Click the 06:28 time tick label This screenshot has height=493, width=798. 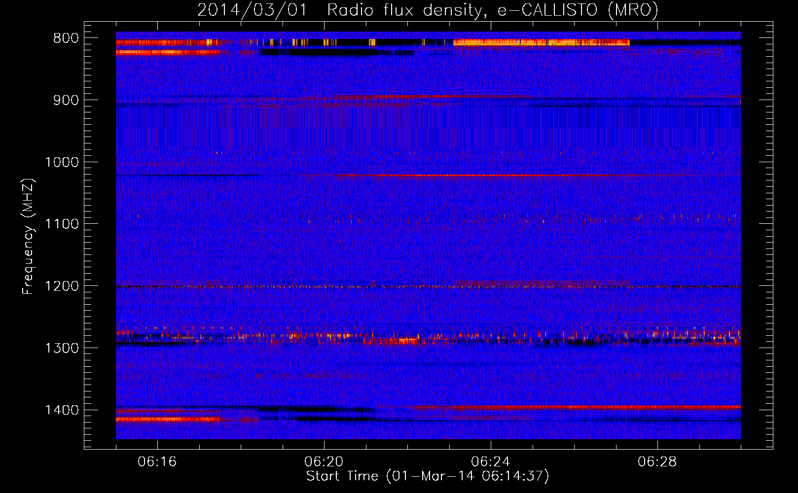[x=657, y=462]
